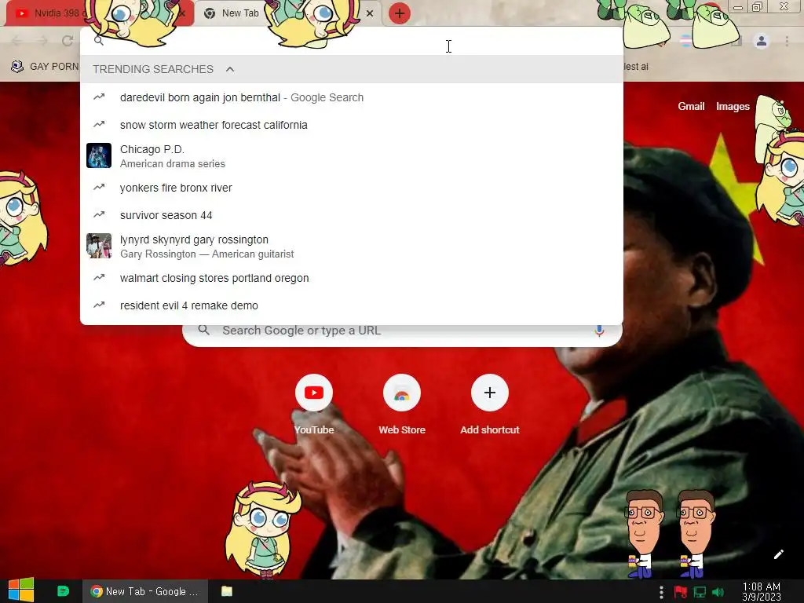Viewport: 804px width, 603px height.
Task: Open the Chrome three-dot menu
Action: point(787,41)
